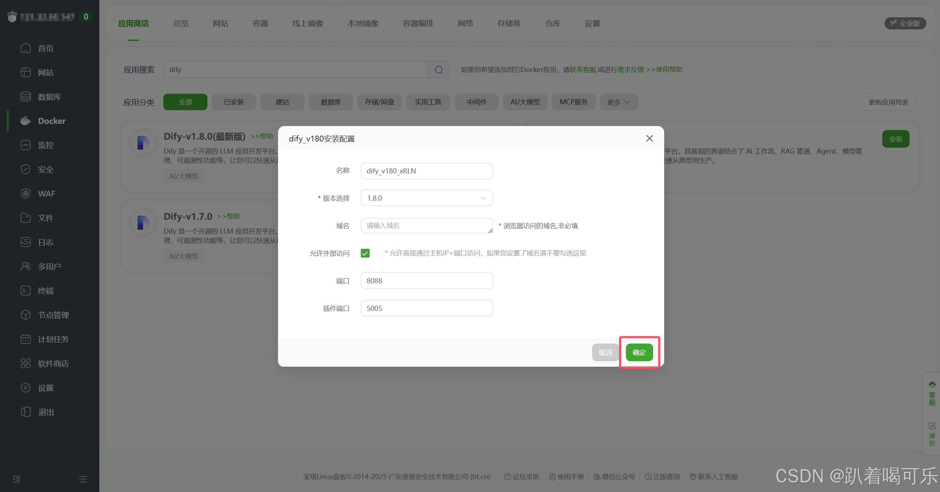Open the 软件商店 app store icon
The height and width of the screenshot is (492, 940).
pyautogui.click(x=25, y=363)
